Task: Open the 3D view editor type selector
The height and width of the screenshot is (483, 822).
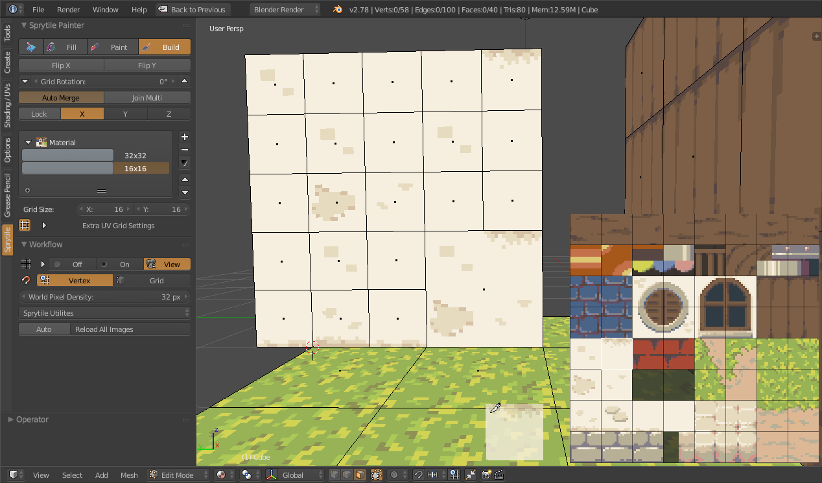Action: [x=16, y=475]
